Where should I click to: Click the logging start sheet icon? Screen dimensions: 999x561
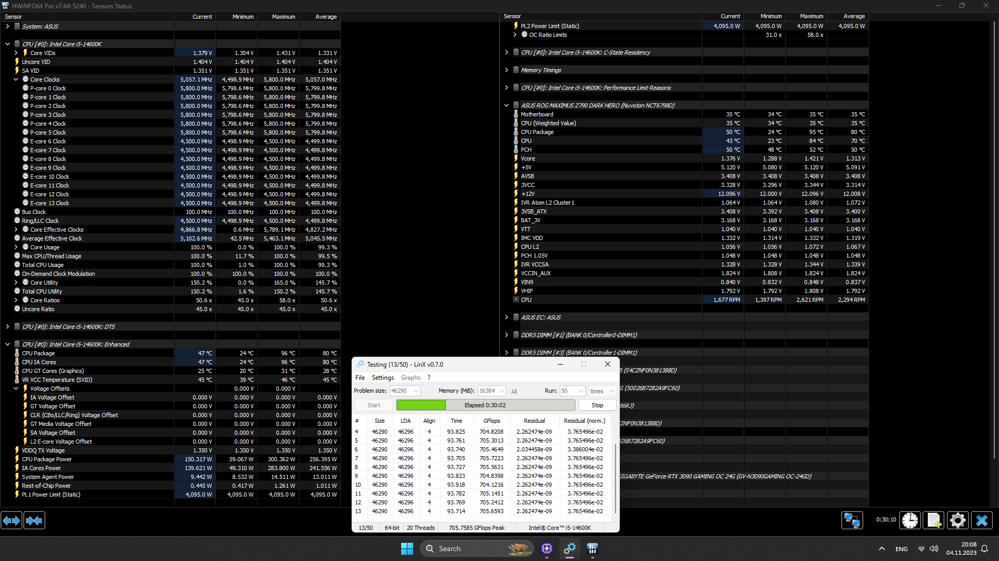coord(934,520)
